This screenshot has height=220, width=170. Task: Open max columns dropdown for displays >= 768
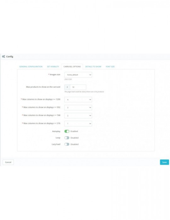[x=78, y=116]
